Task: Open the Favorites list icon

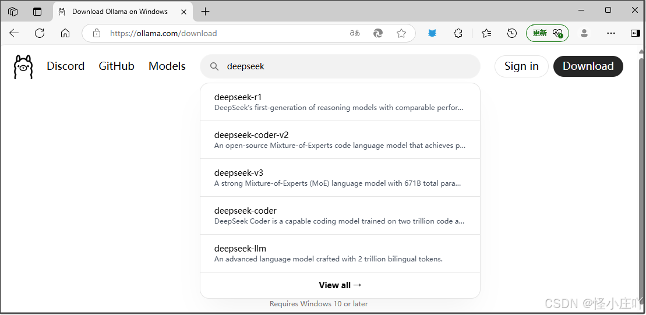Action: (486, 33)
